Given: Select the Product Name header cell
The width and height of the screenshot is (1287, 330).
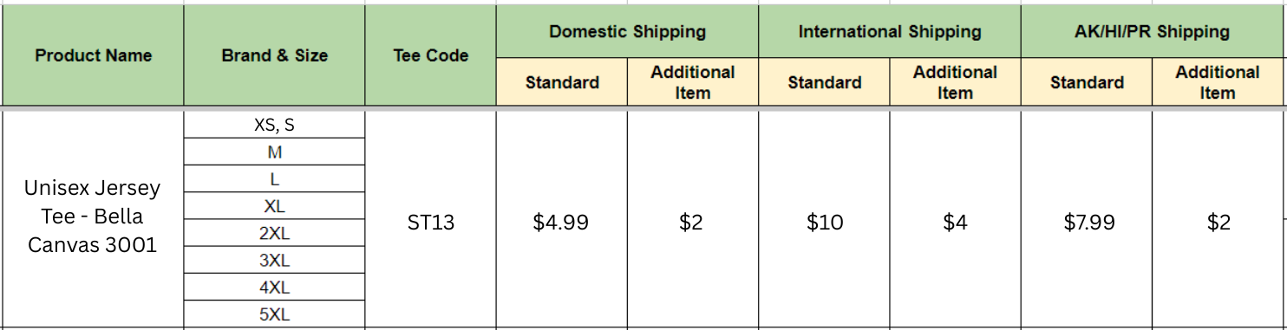Looking at the screenshot, I should point(93,55).
